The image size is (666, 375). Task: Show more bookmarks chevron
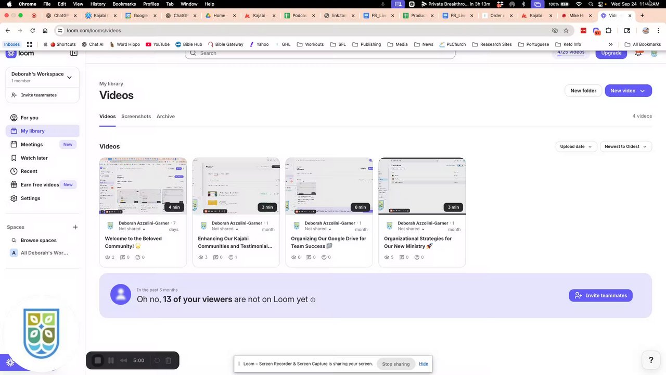point(611,44)
